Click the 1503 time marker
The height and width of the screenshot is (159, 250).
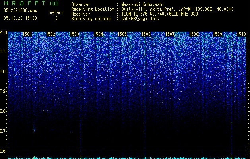[x=74, y=34]
